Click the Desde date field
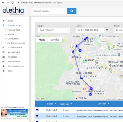The image size is (123, 122). tap(90, 30)
